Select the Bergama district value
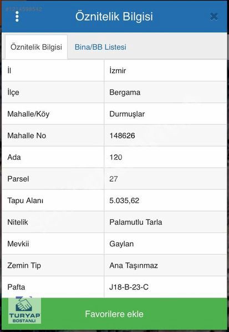This screenshot has height=332, width=229. click(x=125, y=92)
